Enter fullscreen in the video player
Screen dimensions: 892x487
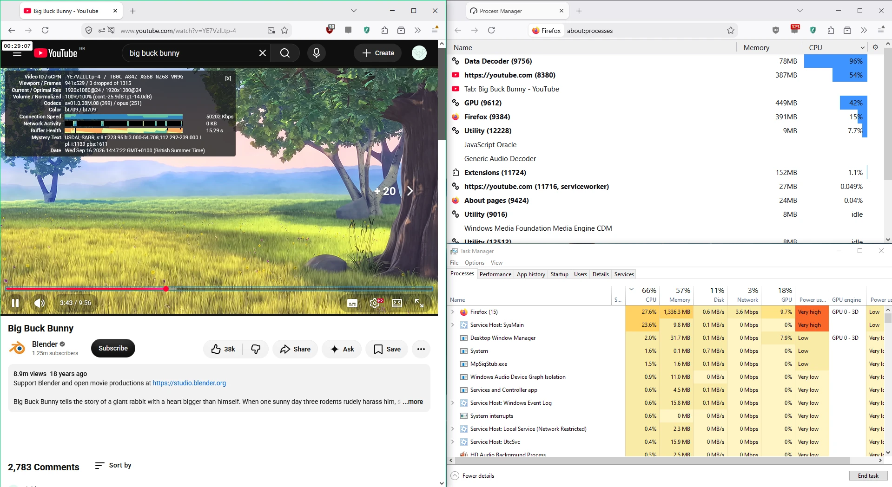pyautogui.click(x=419, y=303)
